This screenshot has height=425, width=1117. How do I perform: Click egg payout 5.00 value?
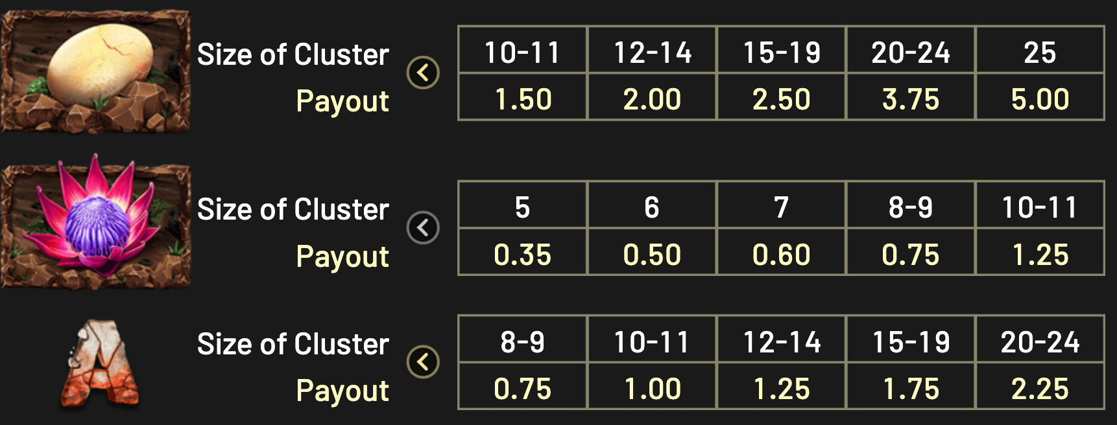click(x=1040, y=98)
